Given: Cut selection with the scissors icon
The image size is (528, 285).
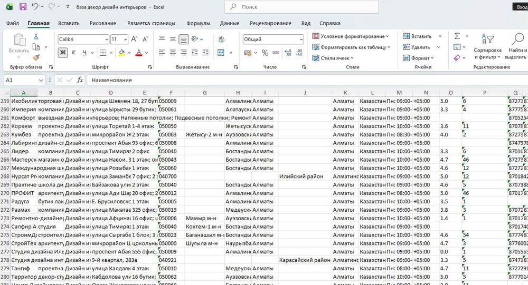Looking at the screenshot, I should coord(36,36).
